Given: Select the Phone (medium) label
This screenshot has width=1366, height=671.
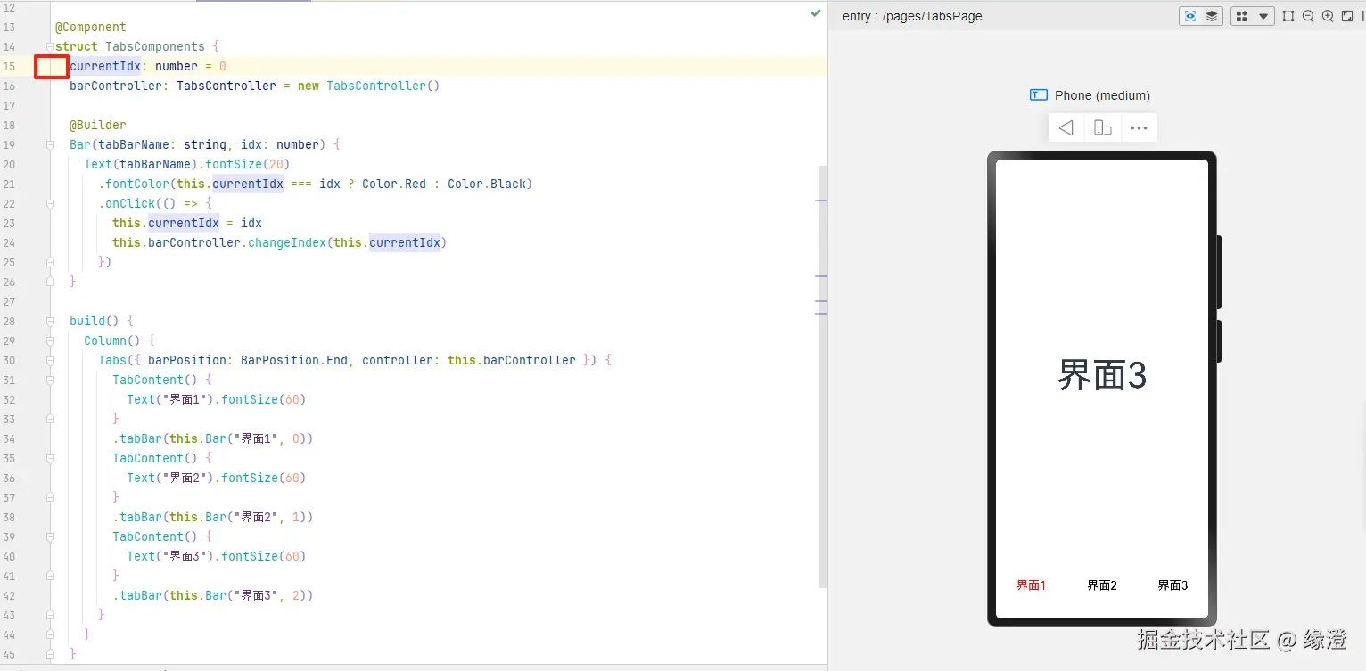Looking at the screenshot, I should [x=1102, y=95].
